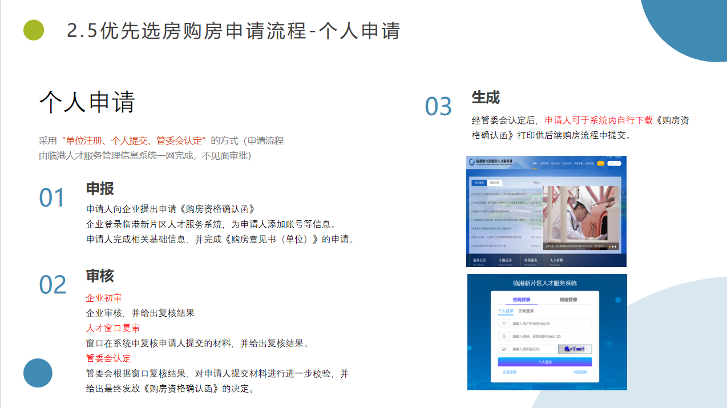Click the large 个人申请 heading

87,103
